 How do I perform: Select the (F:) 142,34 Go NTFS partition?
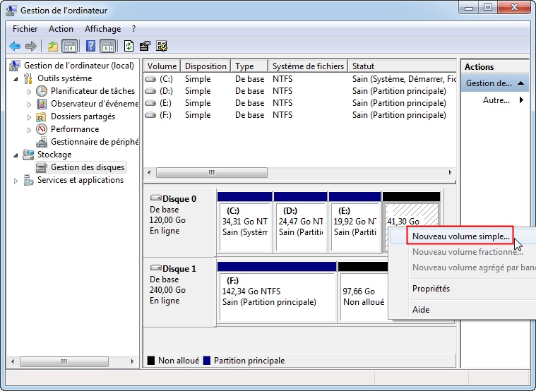[277, 296]
